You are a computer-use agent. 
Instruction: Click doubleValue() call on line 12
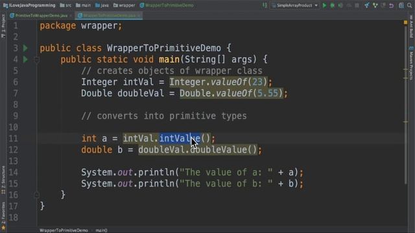tap(224, 150)
